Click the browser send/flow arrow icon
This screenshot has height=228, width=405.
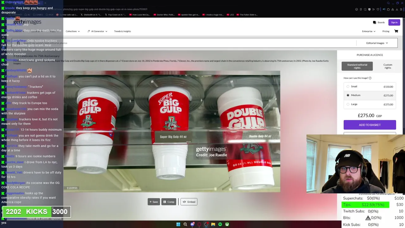coord(374,9)
